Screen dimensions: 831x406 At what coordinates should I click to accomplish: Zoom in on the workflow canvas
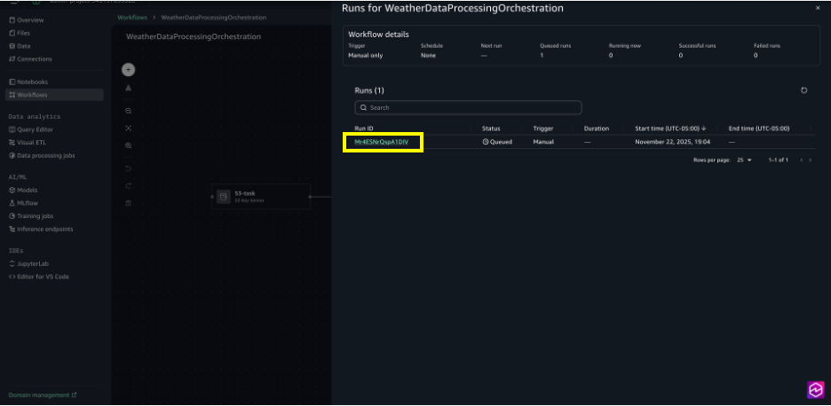pyautogui.click(x=129, y=145)
